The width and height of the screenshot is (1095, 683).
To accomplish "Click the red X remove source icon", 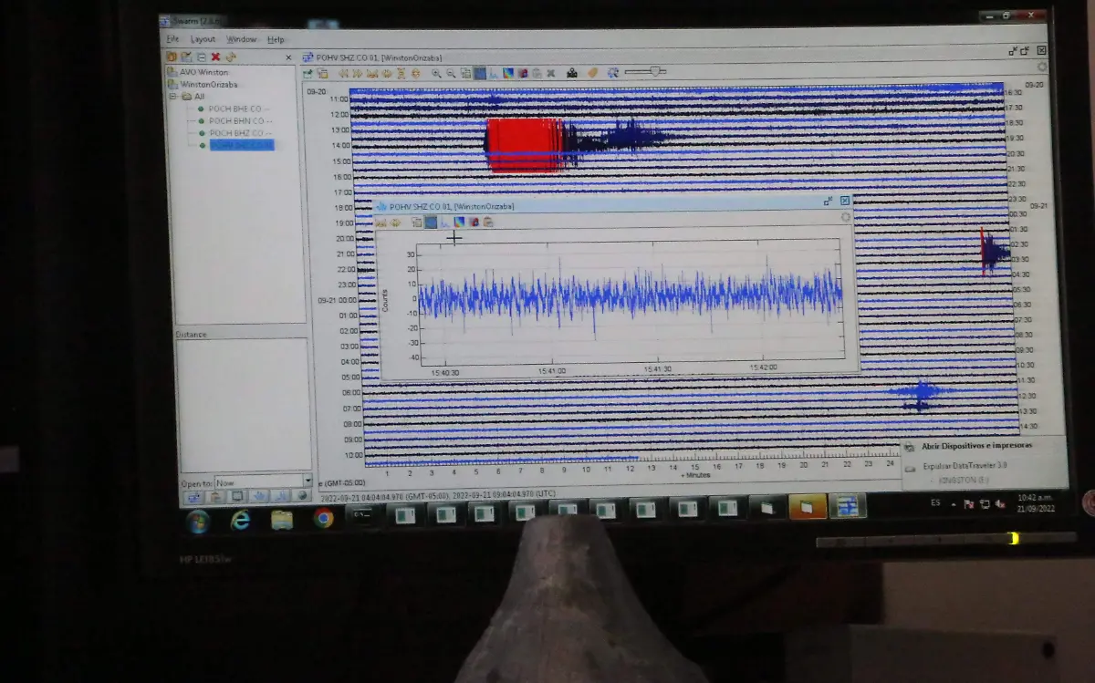I will click(x=215, y=57).
